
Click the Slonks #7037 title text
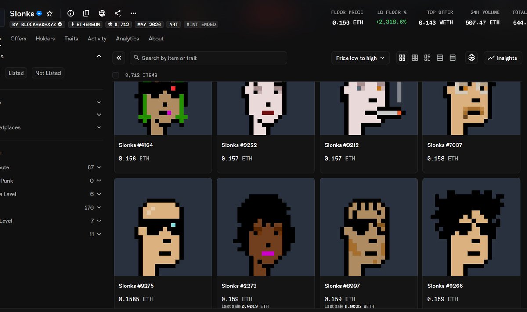[x=444, y=145]
